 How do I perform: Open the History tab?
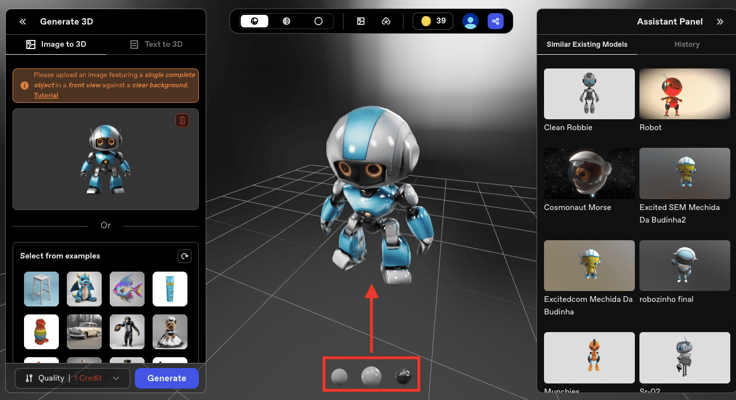687,44
